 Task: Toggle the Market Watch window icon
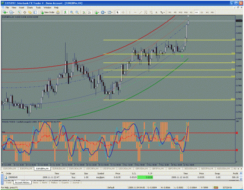(19, 12)
